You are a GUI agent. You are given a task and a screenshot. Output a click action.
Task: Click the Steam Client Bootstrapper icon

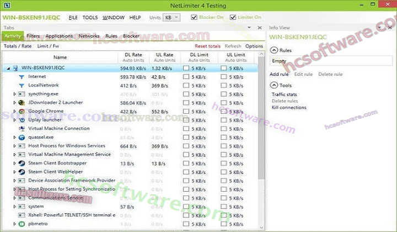[x=22, y=164]
